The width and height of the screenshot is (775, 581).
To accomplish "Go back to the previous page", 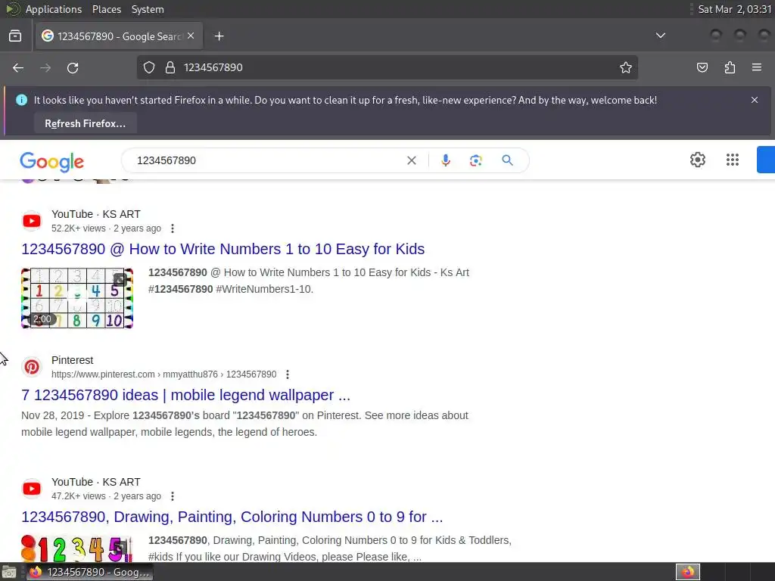I will point(18,67).
